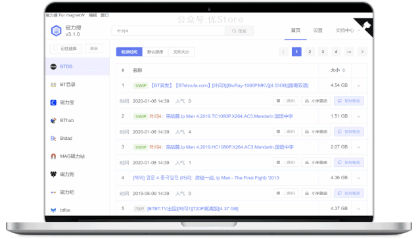Show QR code for 2019-08-09 row
Viewport: 420px width, 239px height.
[x=285, y=193]
